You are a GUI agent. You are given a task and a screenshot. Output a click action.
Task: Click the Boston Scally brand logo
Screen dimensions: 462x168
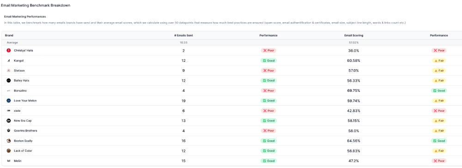(x=8, y=141)
